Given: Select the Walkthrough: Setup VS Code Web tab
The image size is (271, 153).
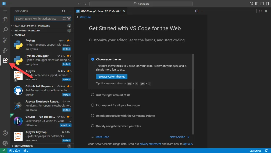Looking at the screenshot, I should (x=101, y=11).
